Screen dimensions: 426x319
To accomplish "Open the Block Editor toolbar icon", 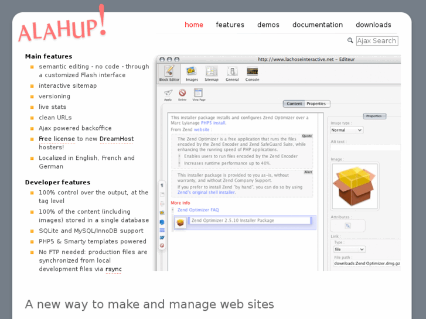I will coord(169,73).
